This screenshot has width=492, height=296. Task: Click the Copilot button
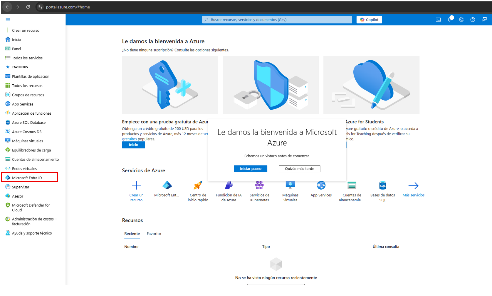click(x=369, y=20)
